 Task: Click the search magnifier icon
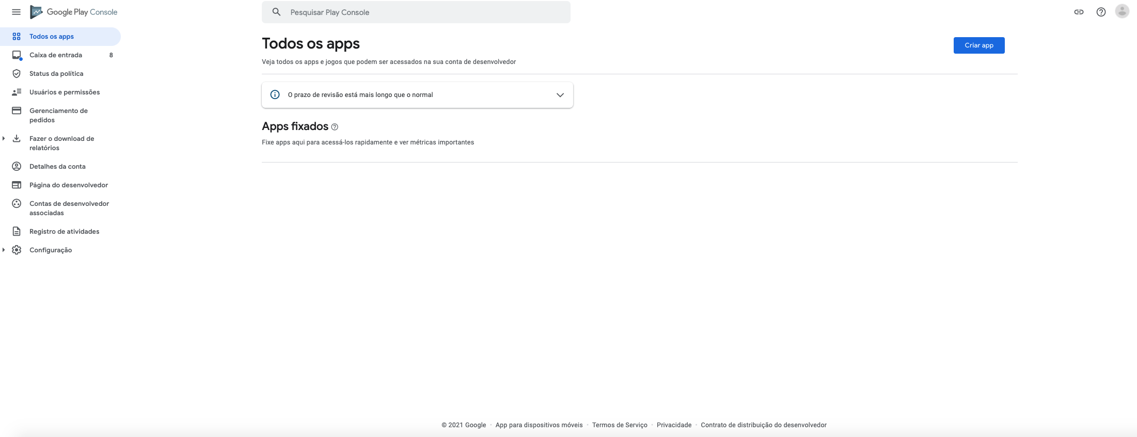tap(277, 12)
